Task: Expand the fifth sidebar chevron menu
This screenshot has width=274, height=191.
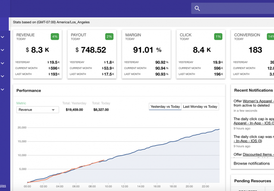Action: [x=3, y=89]
